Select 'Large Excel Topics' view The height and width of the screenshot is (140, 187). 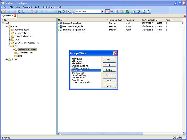pyautogui.click(x=80, y=75)
